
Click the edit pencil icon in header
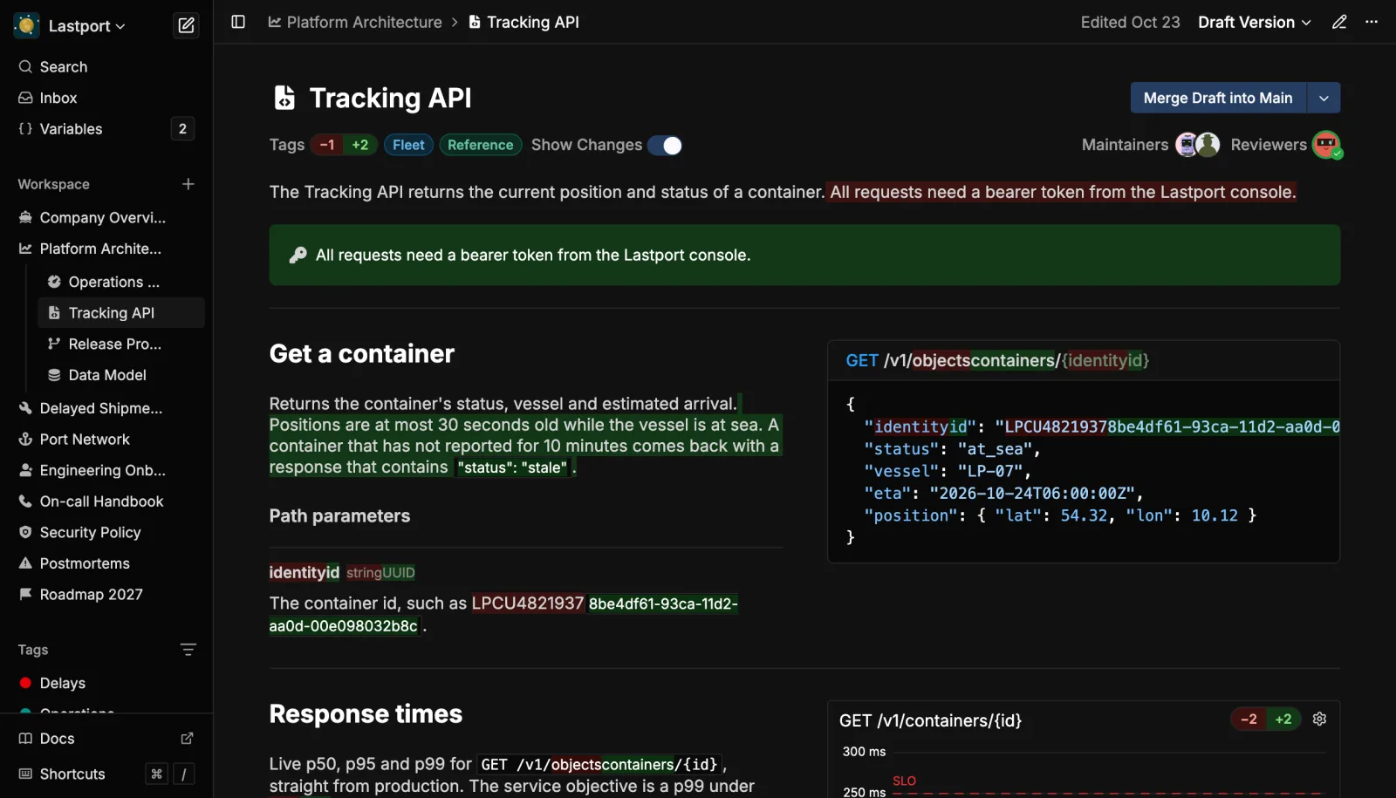[1339, 22]
